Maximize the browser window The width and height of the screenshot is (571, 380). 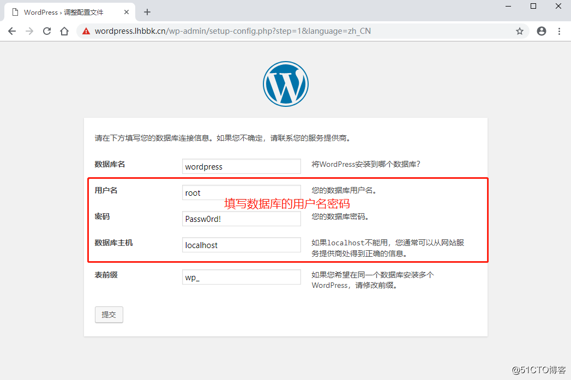click(533, 6)
